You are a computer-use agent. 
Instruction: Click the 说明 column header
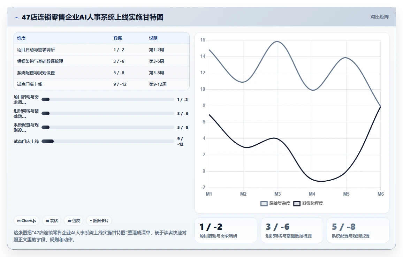[x=153, y=38]
